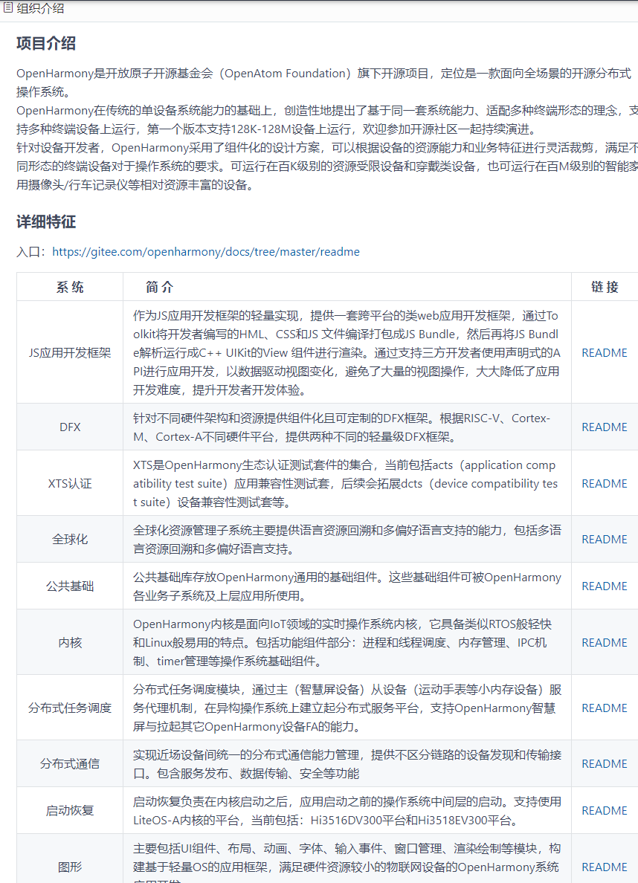
Task: Click the 链接 column header
Action: 605,287
